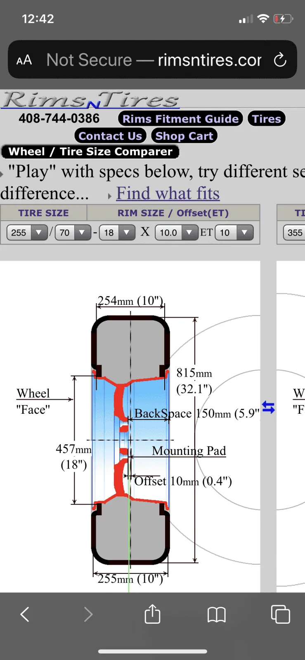Click the TIRE SIZE column header
Image resolution: width=305 pixels, height=660 pixels.
coord(43,213)
